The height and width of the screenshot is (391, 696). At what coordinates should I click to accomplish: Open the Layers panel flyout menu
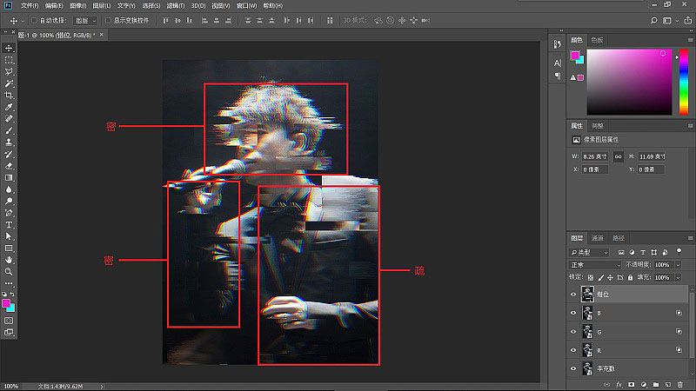coord(690,238)
